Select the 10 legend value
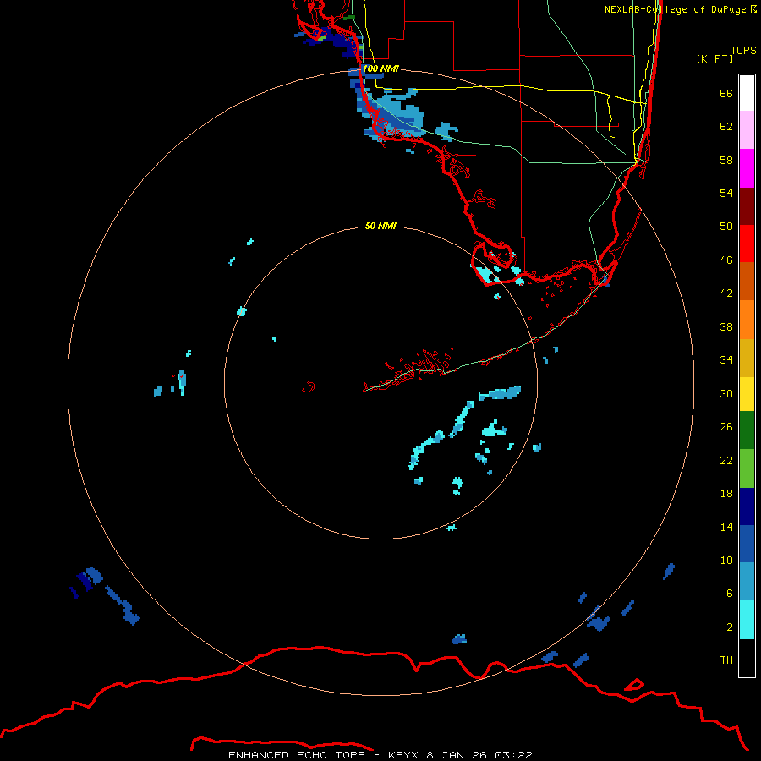761x761 pixels. pyautogui.click(x=726, y=561)
